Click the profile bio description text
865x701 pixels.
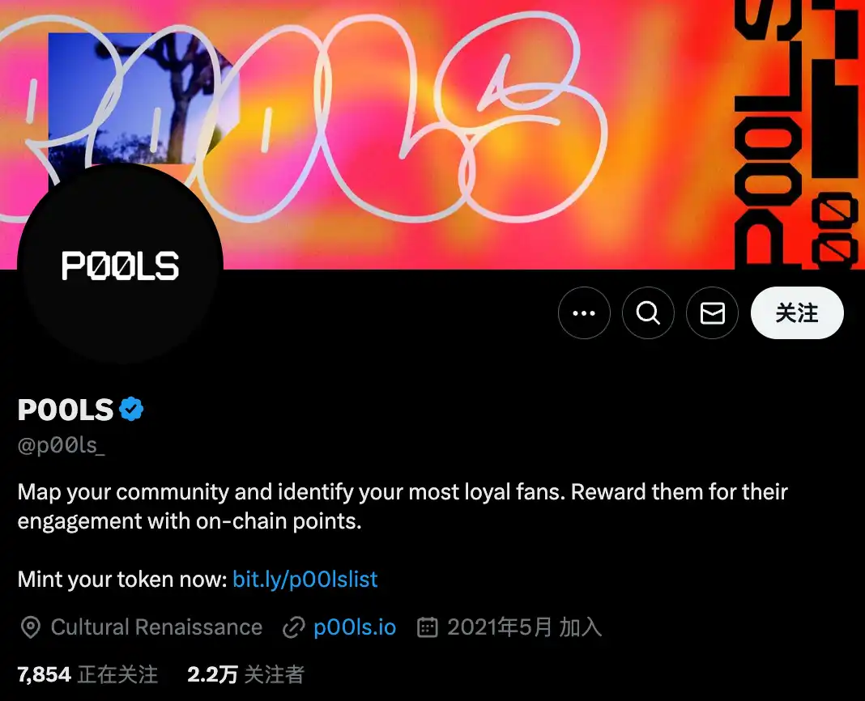[x=403, y=506]
